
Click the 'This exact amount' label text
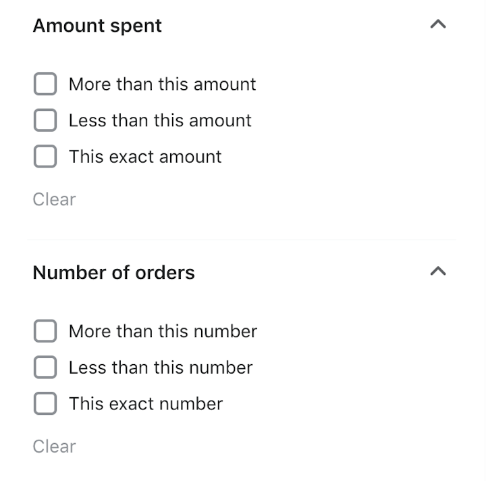tap(145, 157)
